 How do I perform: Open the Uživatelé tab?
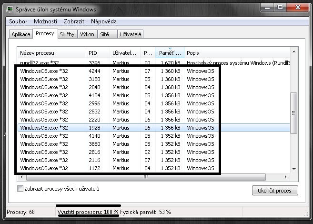tap(131, 34)
